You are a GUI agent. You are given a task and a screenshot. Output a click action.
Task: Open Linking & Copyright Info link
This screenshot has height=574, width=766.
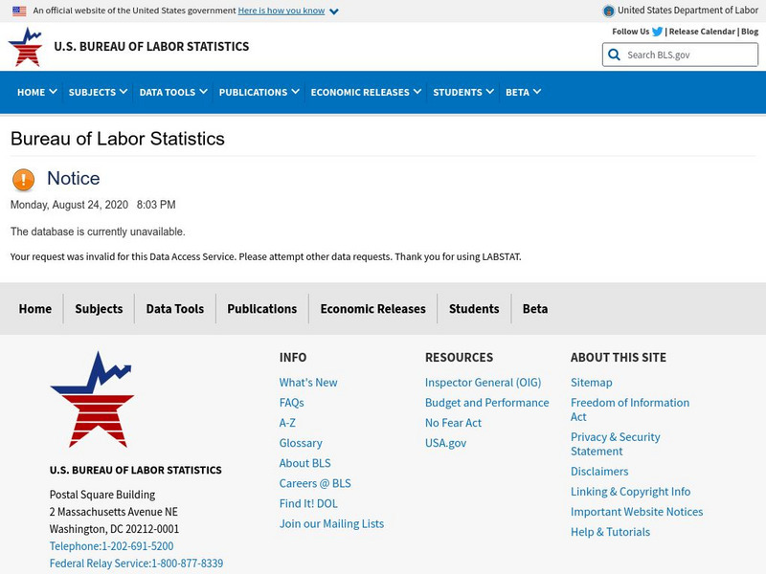[630, 492]
